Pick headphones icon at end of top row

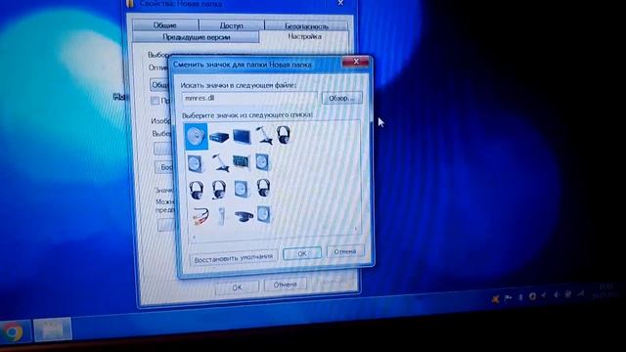[284, 135]
